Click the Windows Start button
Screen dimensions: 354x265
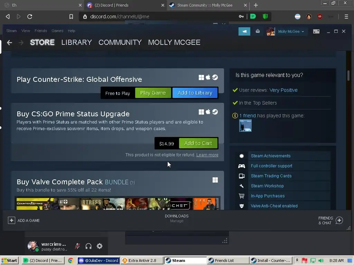[9, 261]
